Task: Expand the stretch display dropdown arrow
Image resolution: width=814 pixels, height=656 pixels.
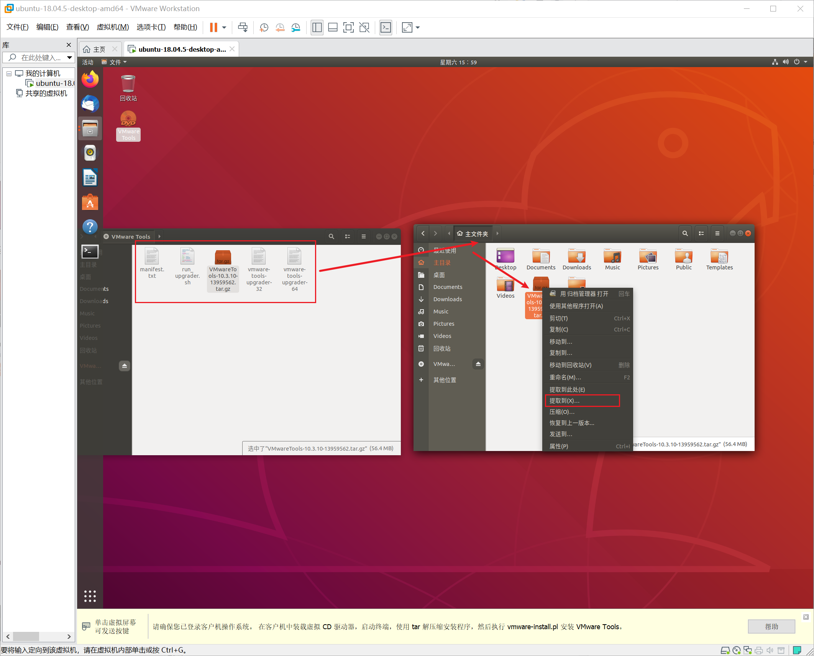Action: point(418,28)
